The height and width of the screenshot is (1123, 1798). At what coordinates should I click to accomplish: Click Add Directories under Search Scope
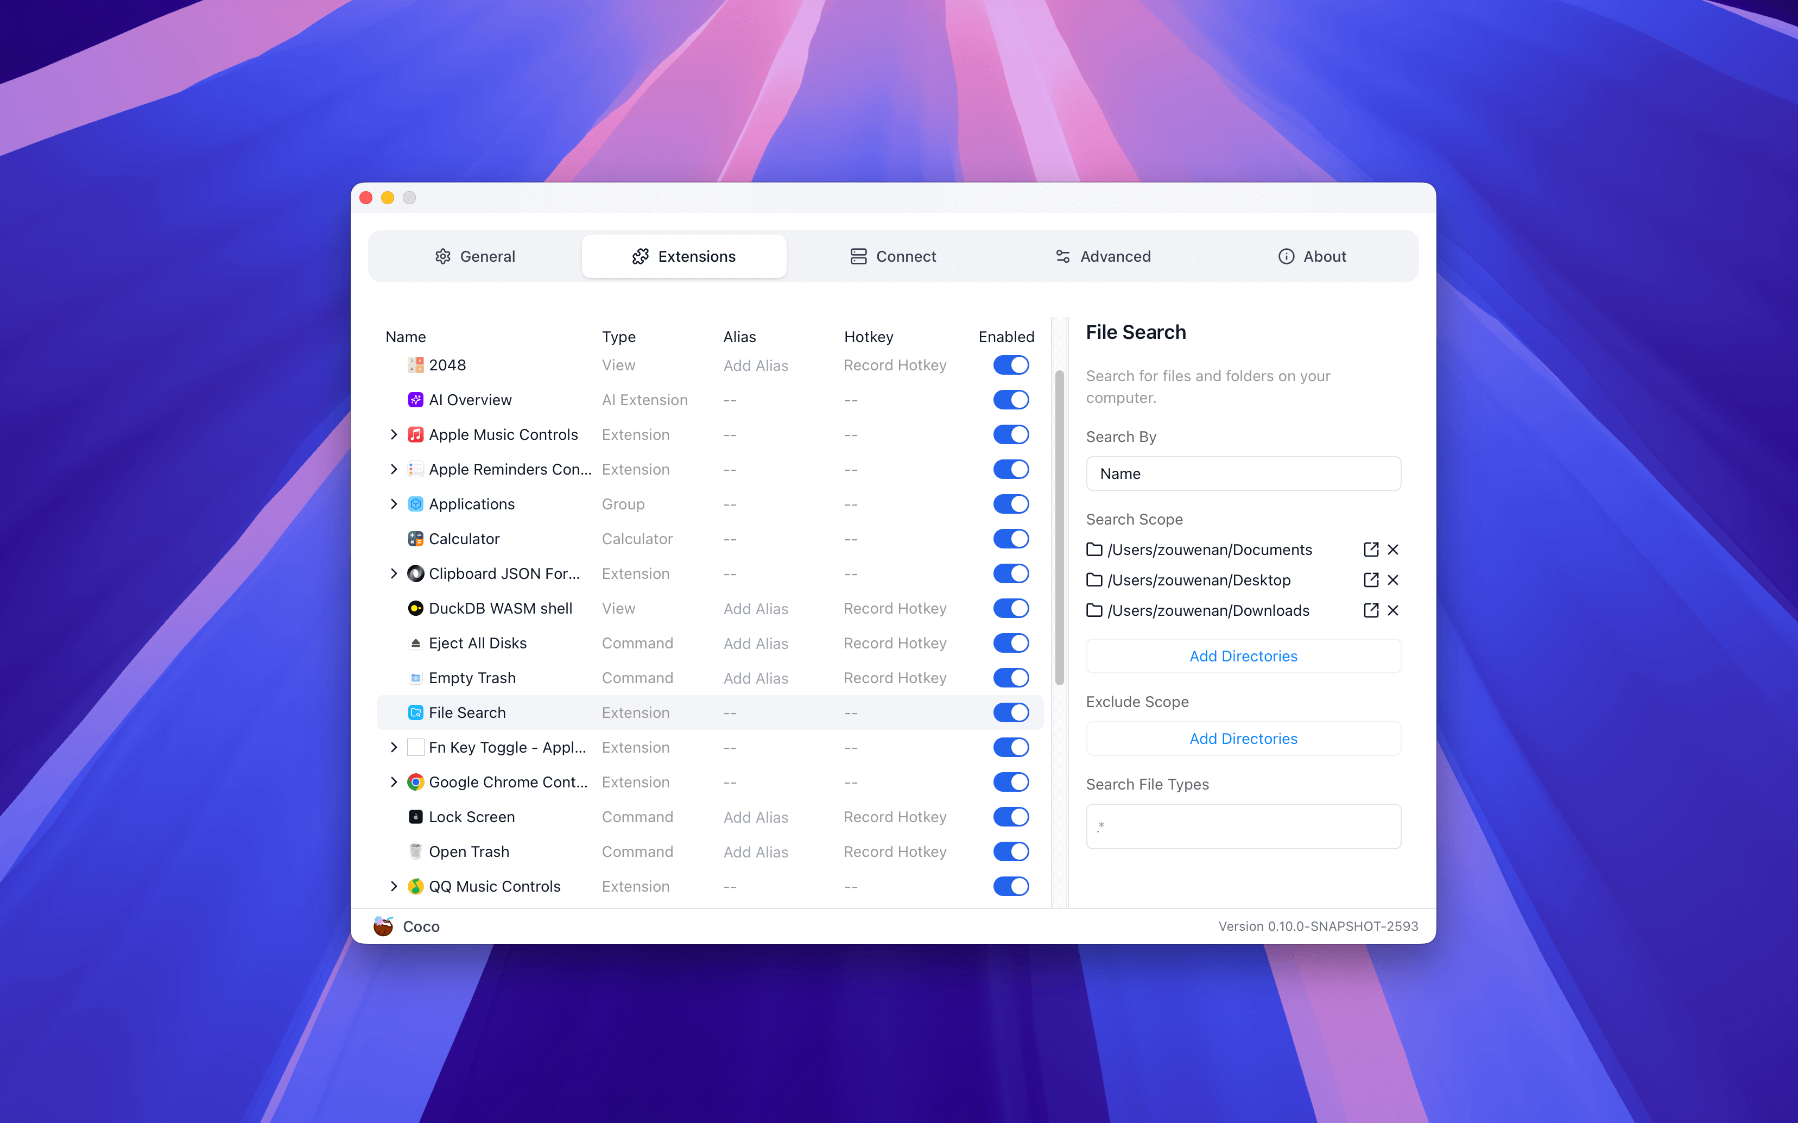(1243, 656)
